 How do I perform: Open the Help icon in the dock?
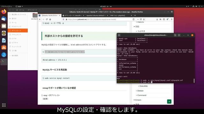click(4, 55)
